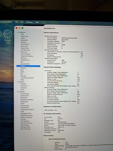Select Diagnostics in the sidebar

[x=25, y=48]
